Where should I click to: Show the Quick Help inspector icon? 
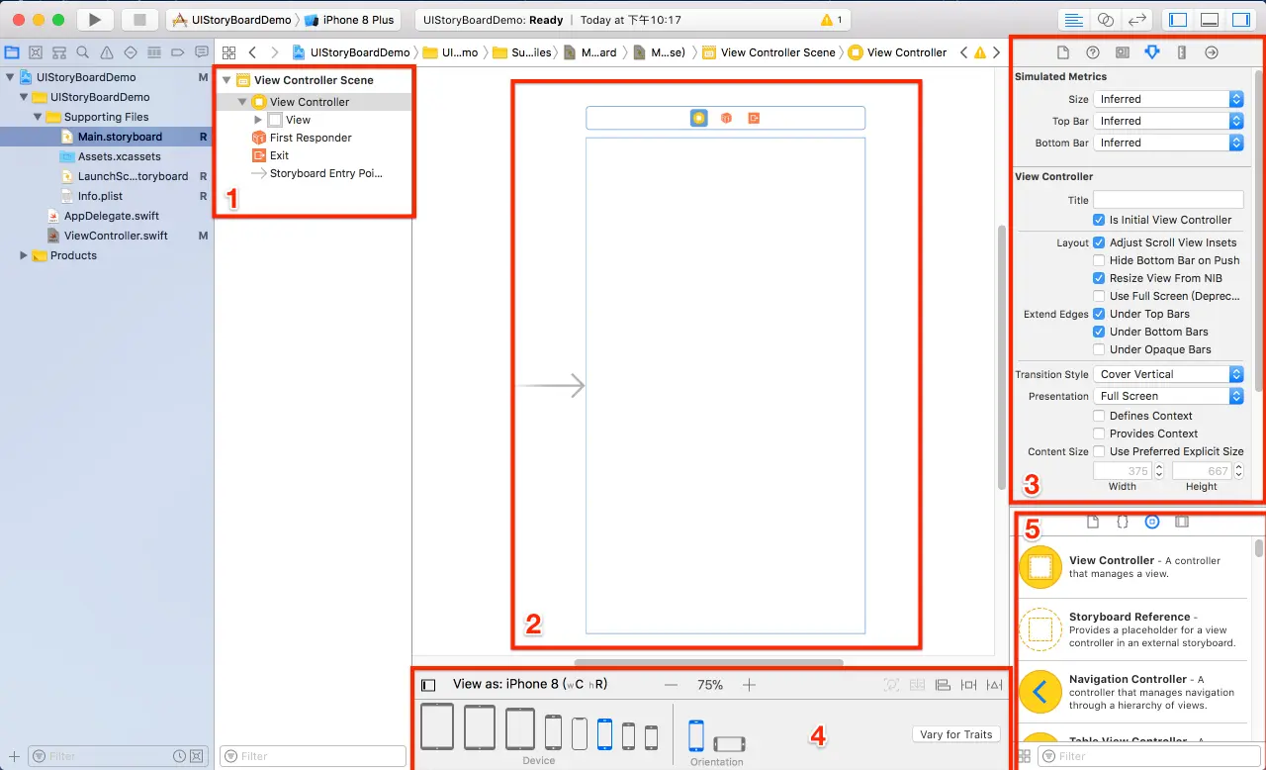(x=1092, y=52)
